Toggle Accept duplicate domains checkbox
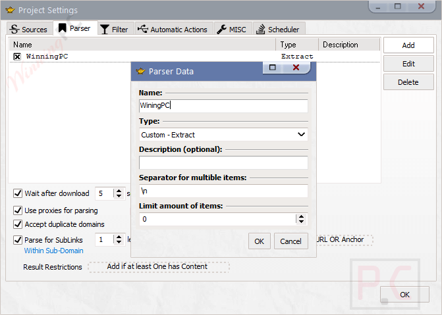 [x=18, y=224]
